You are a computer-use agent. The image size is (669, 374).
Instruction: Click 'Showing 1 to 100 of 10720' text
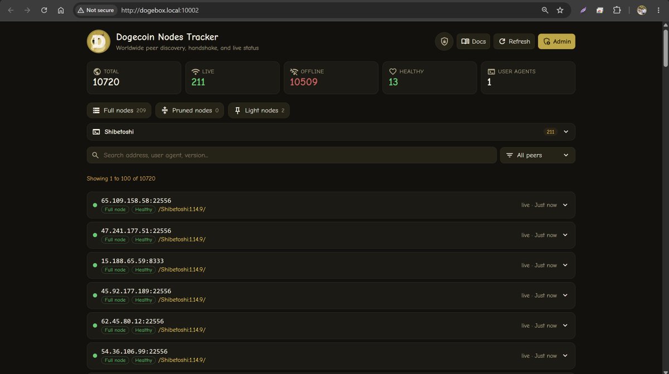coord(121,179)
